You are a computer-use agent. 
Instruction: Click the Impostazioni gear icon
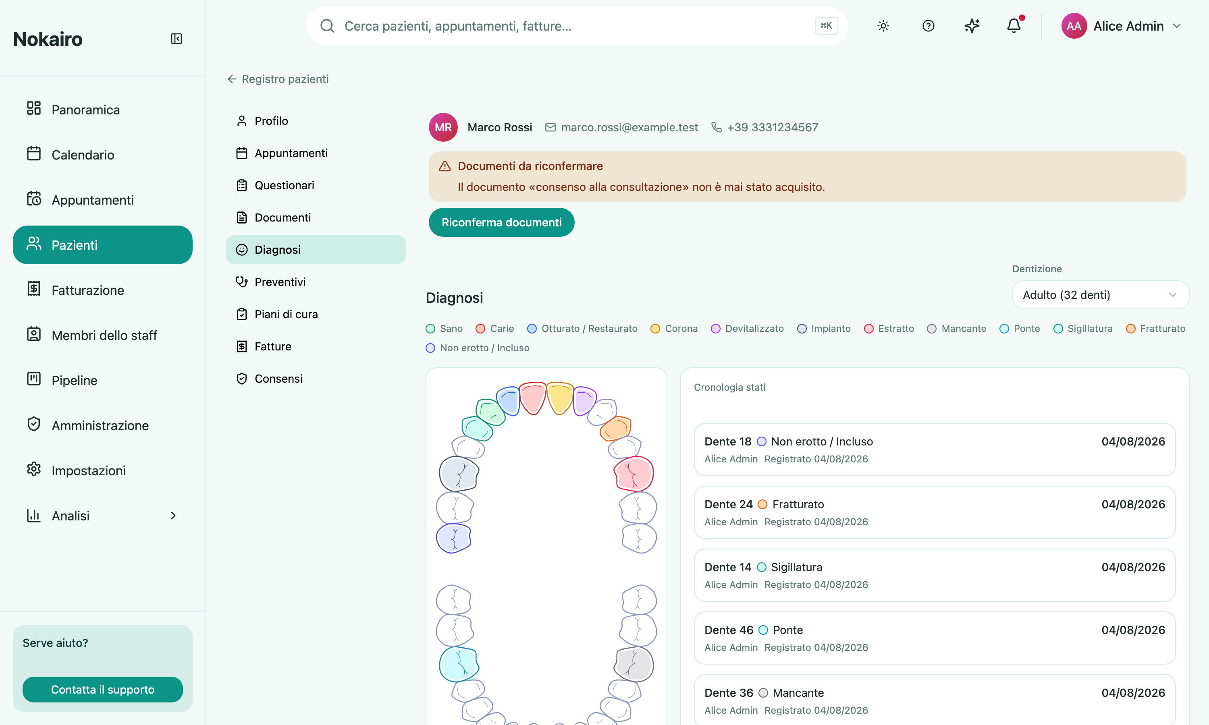click(34, 469)
